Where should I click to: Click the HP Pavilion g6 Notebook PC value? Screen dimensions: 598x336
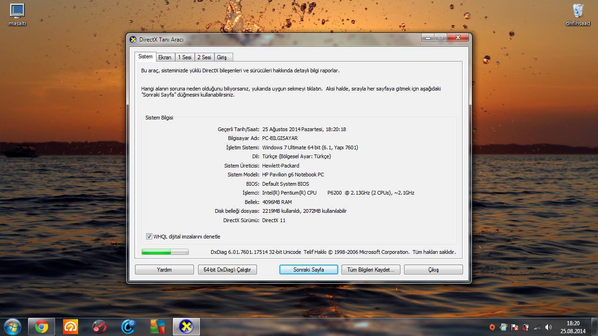[293, 175]
